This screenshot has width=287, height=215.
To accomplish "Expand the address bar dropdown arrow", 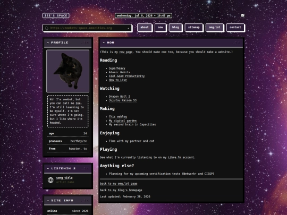I will (128, 28).
